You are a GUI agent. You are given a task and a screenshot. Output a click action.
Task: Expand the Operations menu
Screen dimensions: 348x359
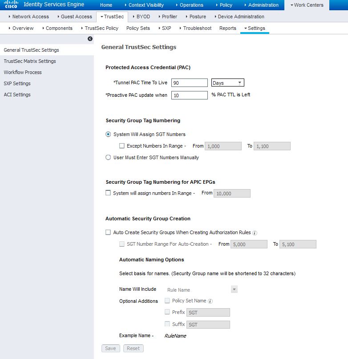click(x=190, y=5)
